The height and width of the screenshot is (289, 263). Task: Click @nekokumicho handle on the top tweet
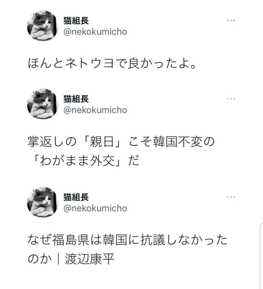pos(95,33)
